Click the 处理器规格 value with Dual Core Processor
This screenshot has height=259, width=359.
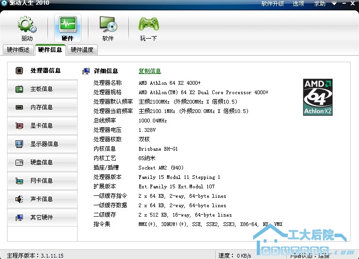[203, 92]
